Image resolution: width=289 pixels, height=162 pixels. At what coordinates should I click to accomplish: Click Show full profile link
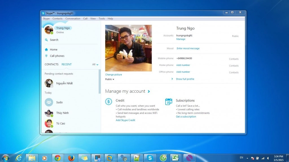(185, 79)
